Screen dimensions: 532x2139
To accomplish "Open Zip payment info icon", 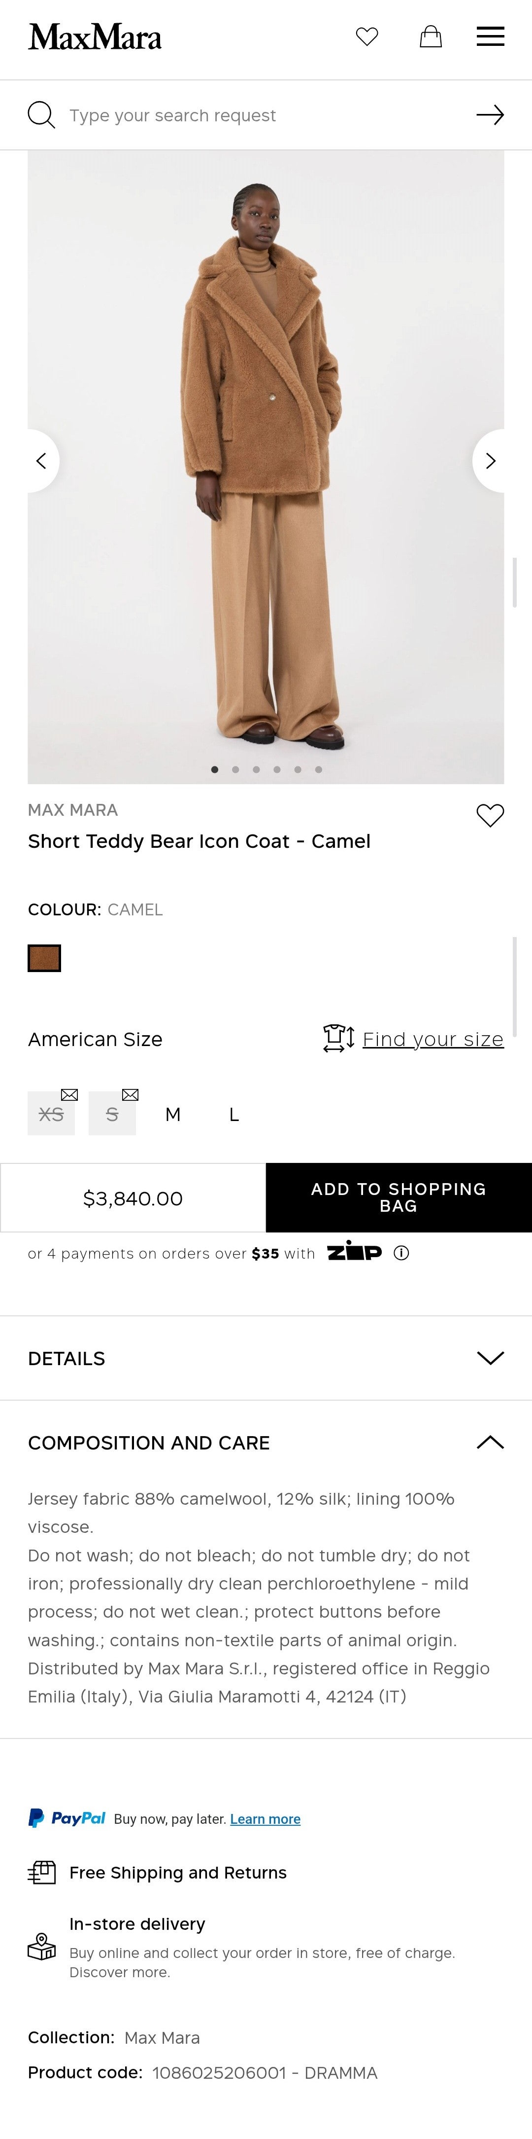I will pos(401,1253).
